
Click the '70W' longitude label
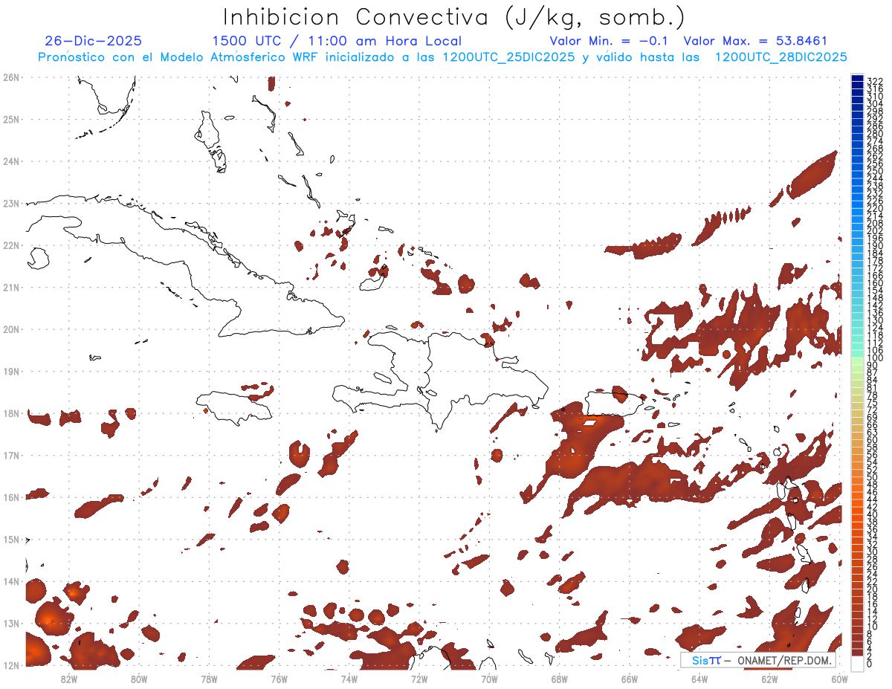(489, 679)
